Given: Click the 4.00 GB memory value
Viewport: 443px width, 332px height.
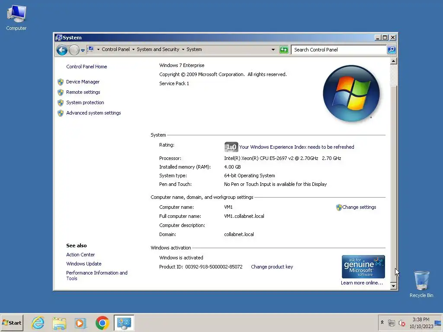Looking at the screenshot, I should (232, 167).
